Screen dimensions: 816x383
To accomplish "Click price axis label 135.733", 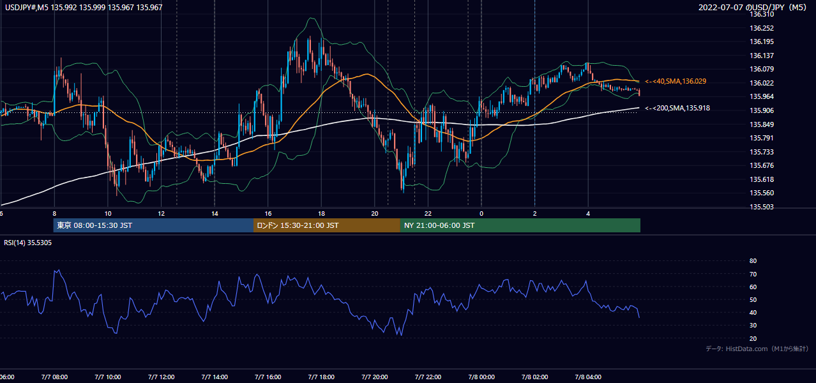I will pyautogui.click(x=762, y=152).
